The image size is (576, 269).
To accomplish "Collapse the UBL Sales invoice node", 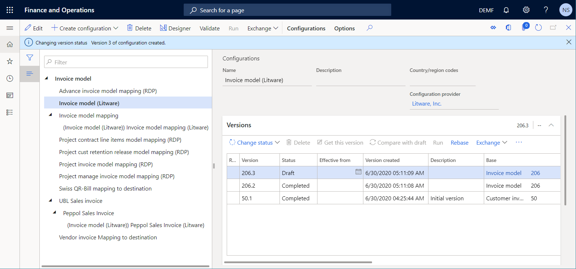I will click(x=51, y=200).
